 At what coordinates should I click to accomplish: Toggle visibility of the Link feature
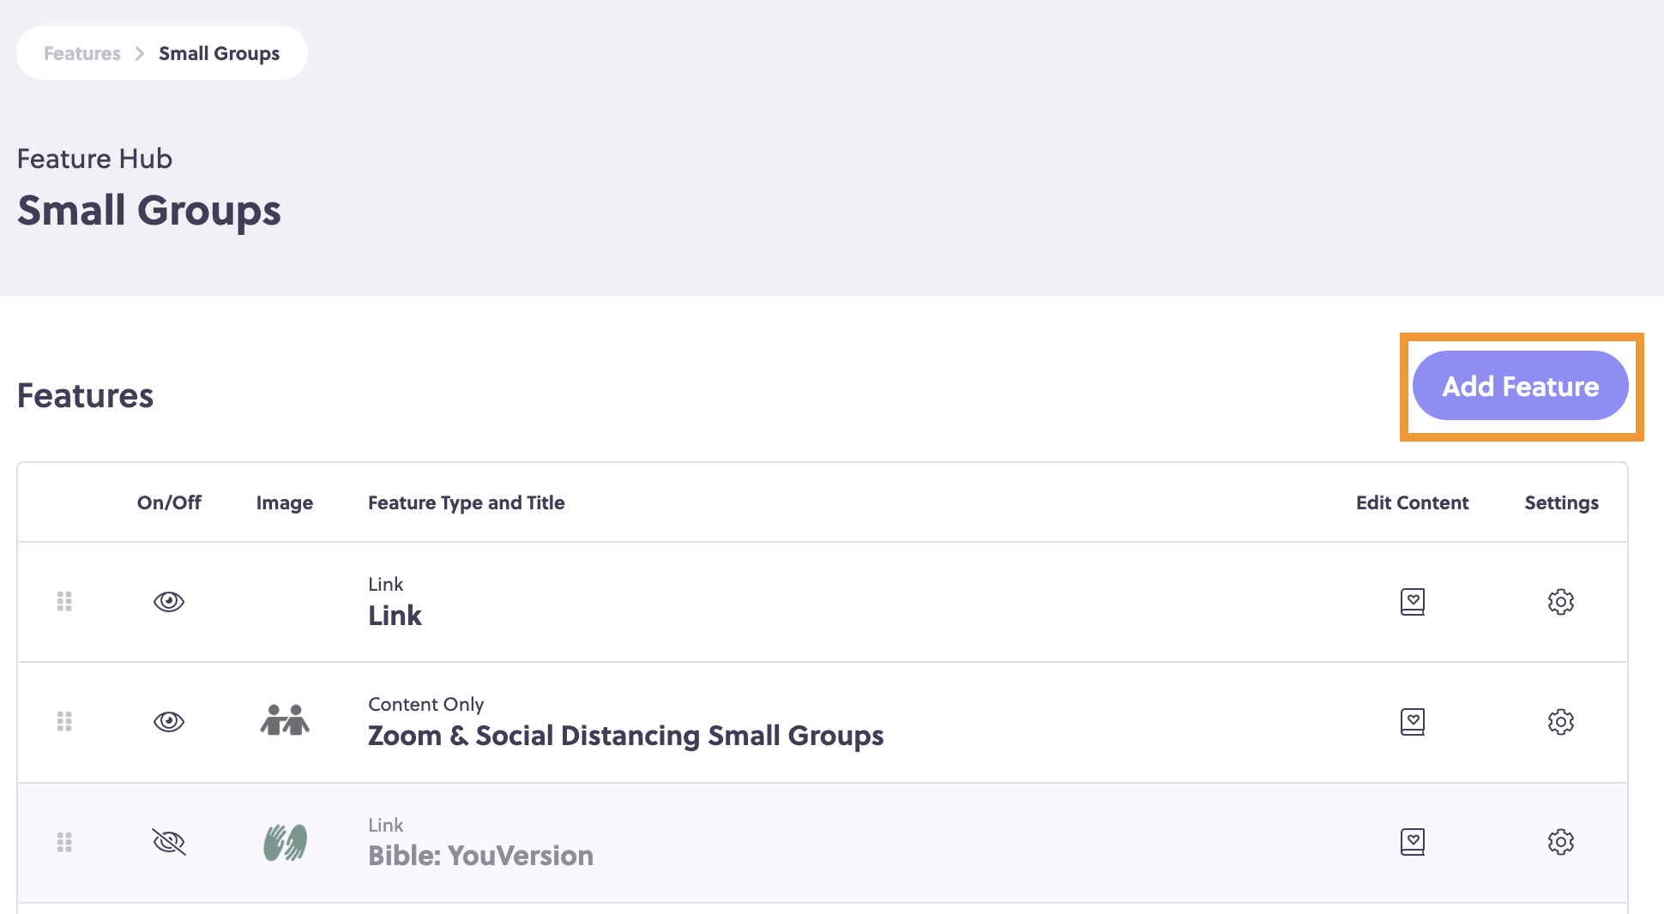[169, 602]
